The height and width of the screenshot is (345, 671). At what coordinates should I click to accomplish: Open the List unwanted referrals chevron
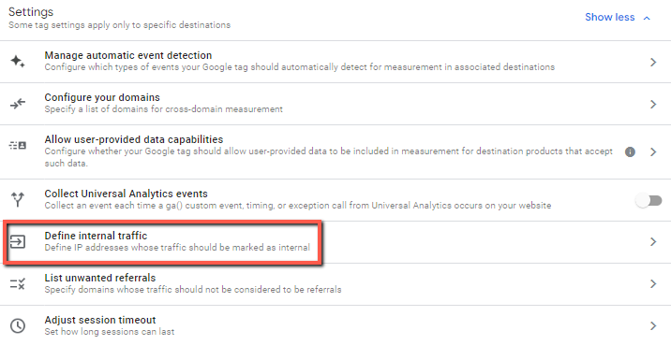(653, 284)
